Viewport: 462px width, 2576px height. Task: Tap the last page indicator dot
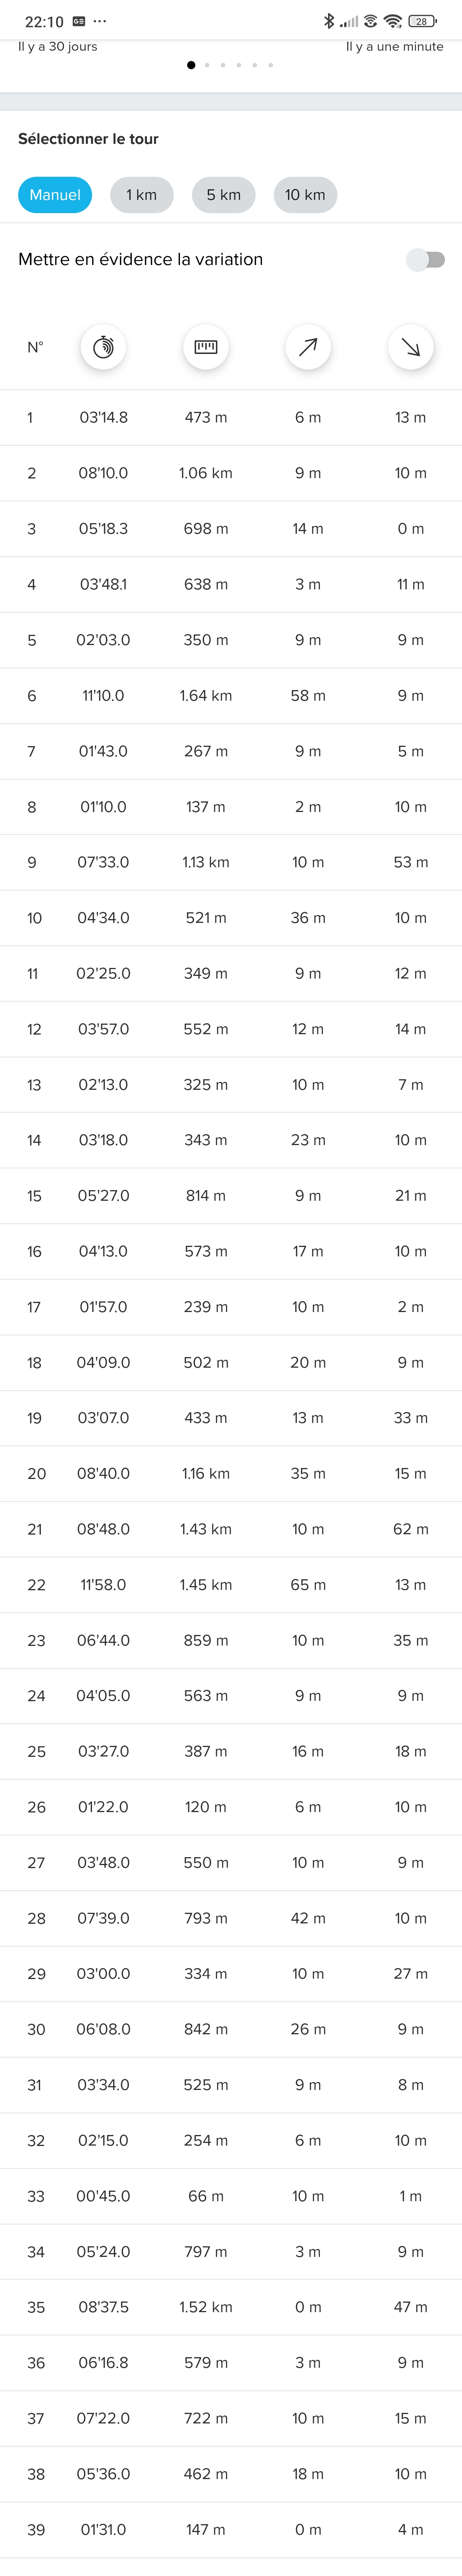(x=271, y=65)
